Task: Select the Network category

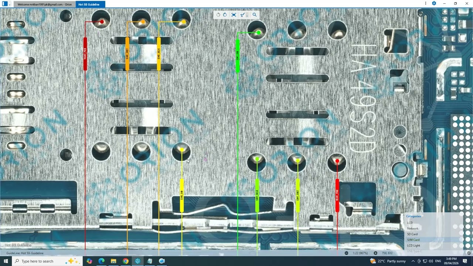Action: pos(413,228)
